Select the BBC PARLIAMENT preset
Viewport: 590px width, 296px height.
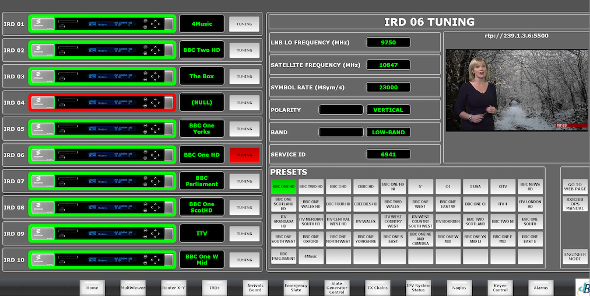pos(284,256)
